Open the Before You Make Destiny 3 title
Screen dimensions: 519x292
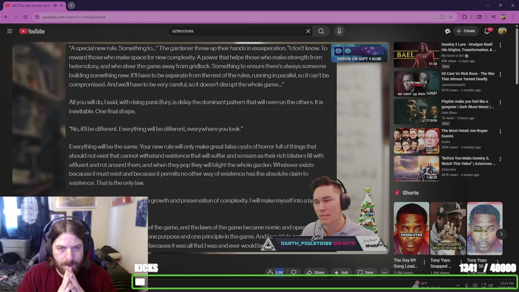[468, 161]
